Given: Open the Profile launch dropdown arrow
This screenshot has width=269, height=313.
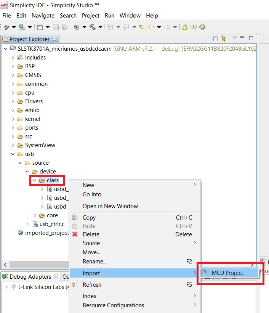Looking at the screenshot, I should (x=30, y=27).
